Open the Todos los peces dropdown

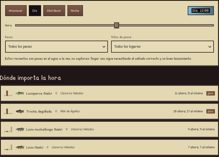click(x=56, y=47)
